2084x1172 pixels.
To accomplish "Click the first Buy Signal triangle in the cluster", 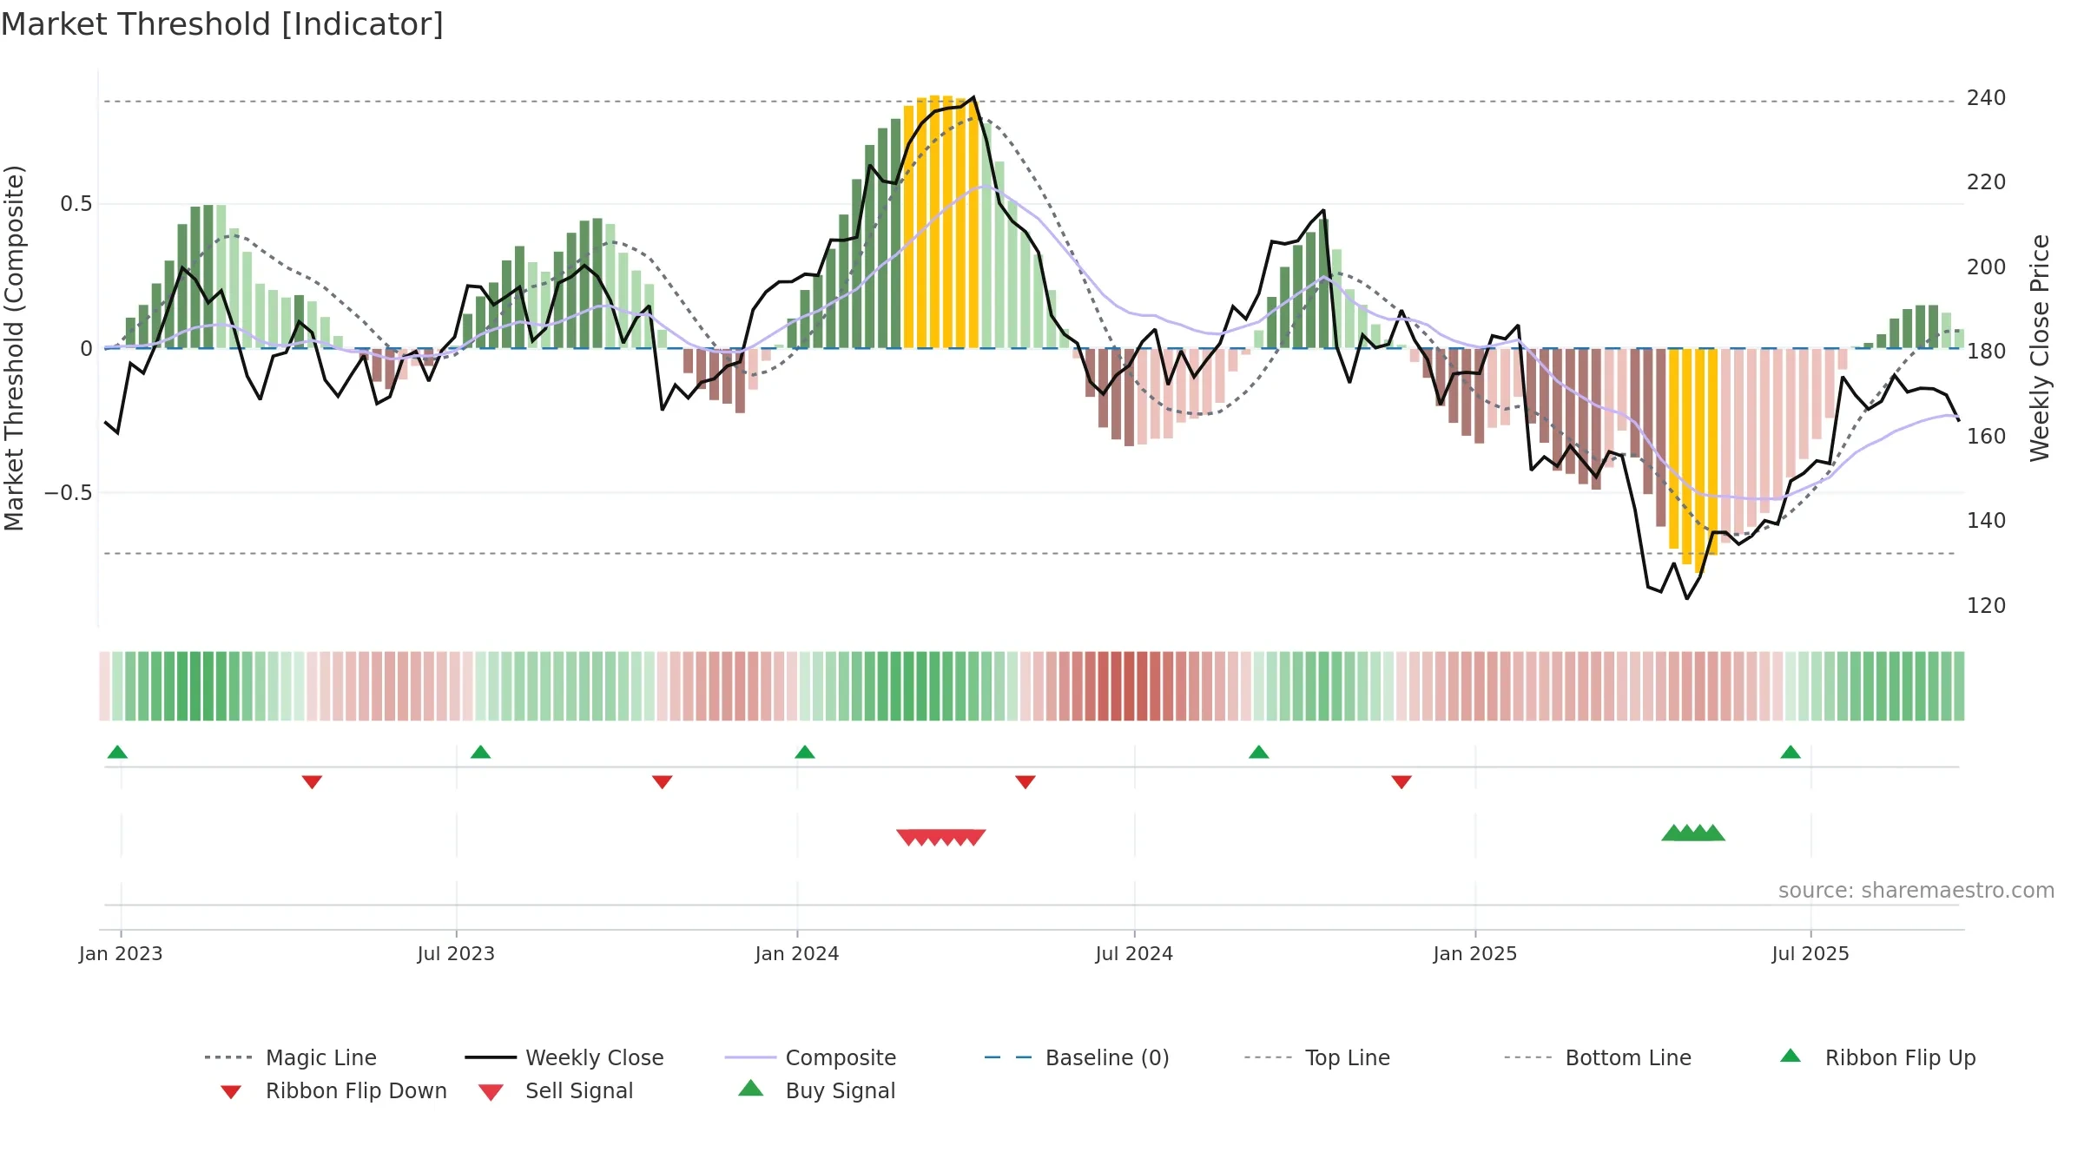I will pyautogui.click(x=1673, y=833).
